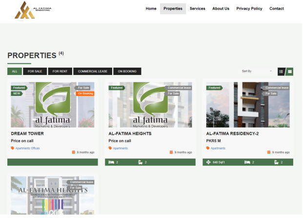Click Commercial lease label on Al-Fatima Heights
303x218 pixels.
click(x=179, y=88)
